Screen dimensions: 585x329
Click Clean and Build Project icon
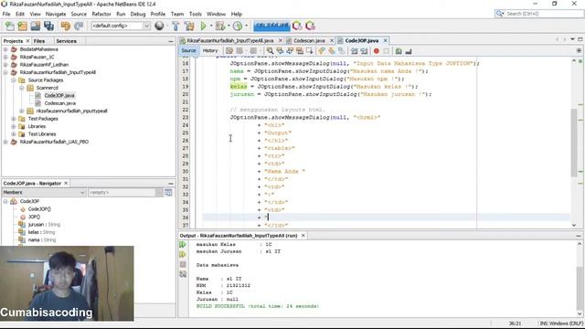tap(189, 26)
